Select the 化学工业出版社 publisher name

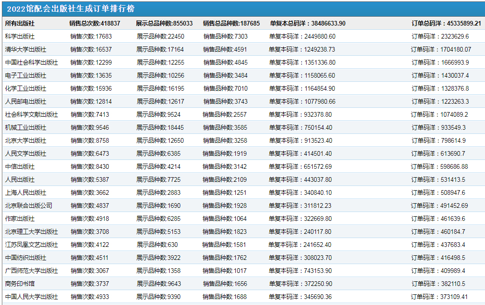tap(26, 88)
